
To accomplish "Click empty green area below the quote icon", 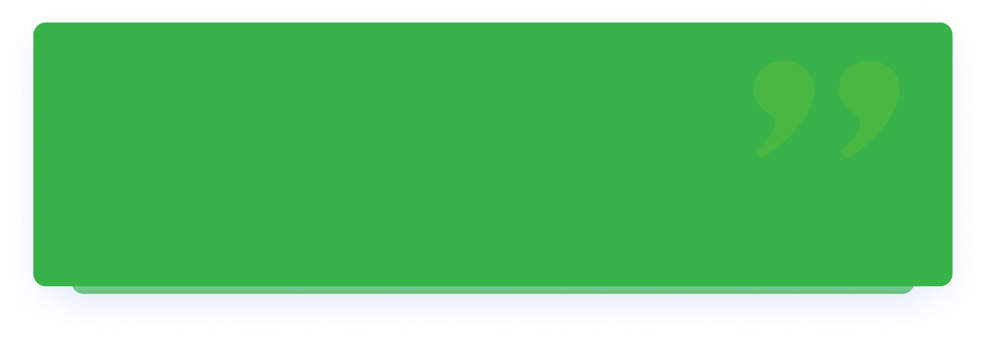I will [826, 223].
